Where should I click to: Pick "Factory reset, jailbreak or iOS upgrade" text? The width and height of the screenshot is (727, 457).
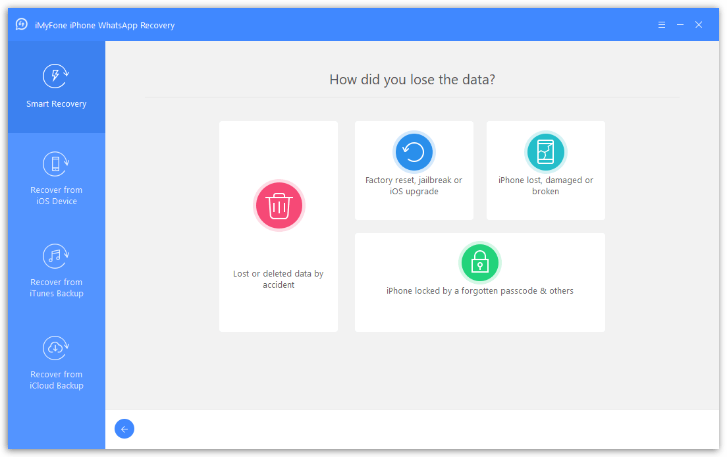(x=414, y=186)
